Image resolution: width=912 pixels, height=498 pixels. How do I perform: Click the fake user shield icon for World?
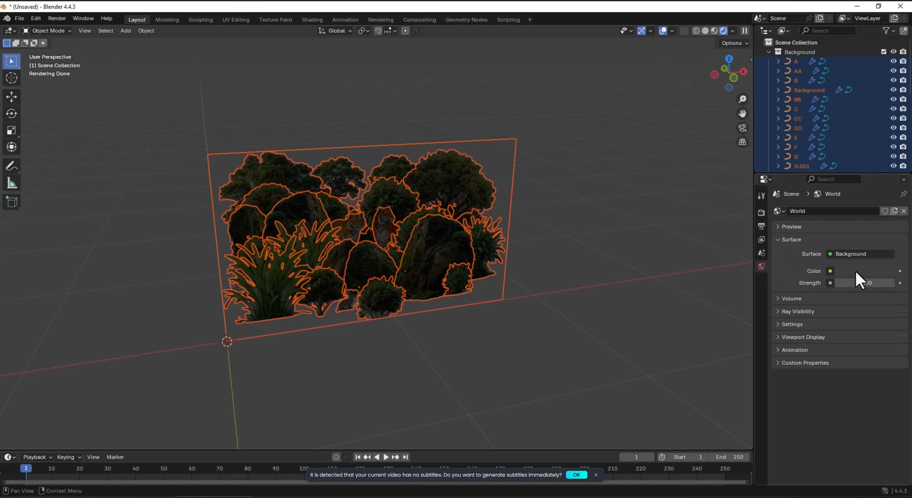pos(885,211)
